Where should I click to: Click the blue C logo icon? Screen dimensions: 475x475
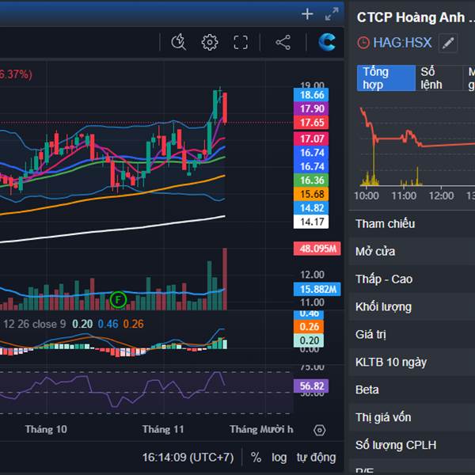pos(327,42)
